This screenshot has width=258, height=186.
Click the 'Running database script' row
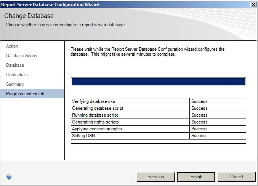point(159,115)
